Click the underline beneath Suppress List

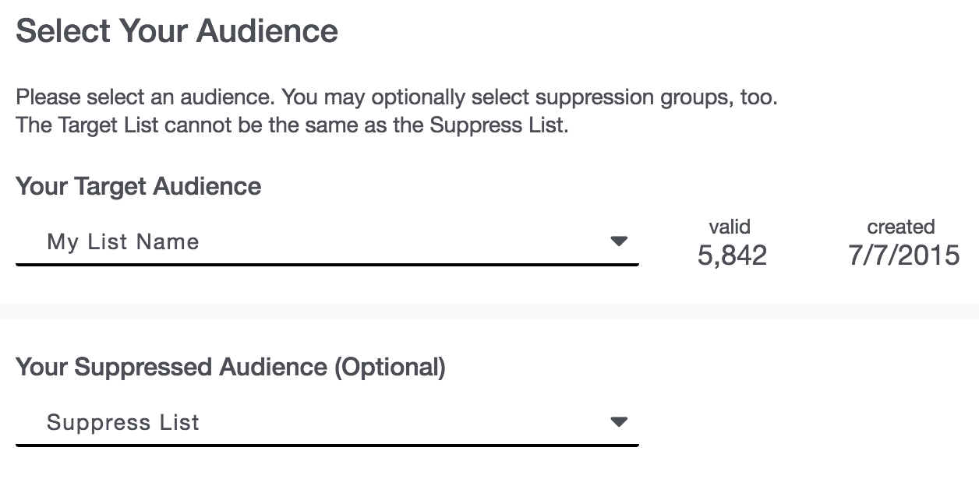(327, 445)
